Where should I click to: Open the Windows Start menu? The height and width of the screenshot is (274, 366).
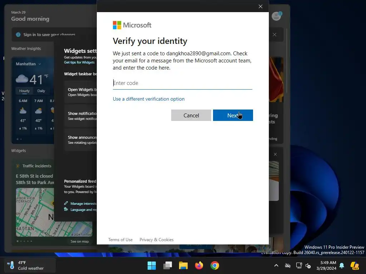(x=152, y=265)
